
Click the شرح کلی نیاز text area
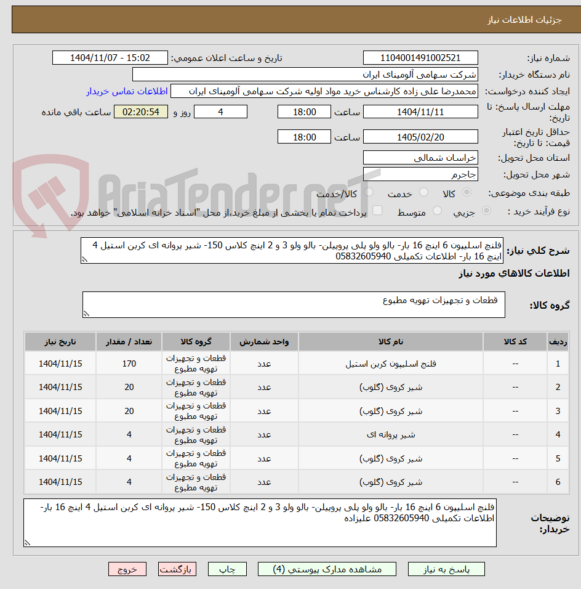[292, 251]
